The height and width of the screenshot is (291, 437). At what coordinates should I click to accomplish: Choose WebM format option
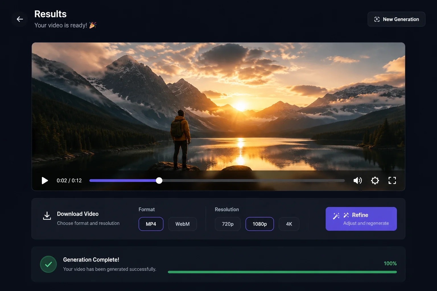(182, 224)
